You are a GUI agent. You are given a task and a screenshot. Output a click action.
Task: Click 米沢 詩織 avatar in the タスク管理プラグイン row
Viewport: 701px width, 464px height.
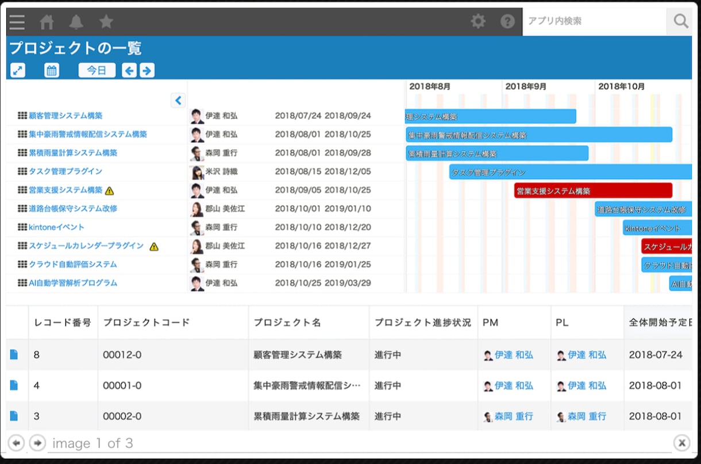pyautogui.click(x=197, y=172)
